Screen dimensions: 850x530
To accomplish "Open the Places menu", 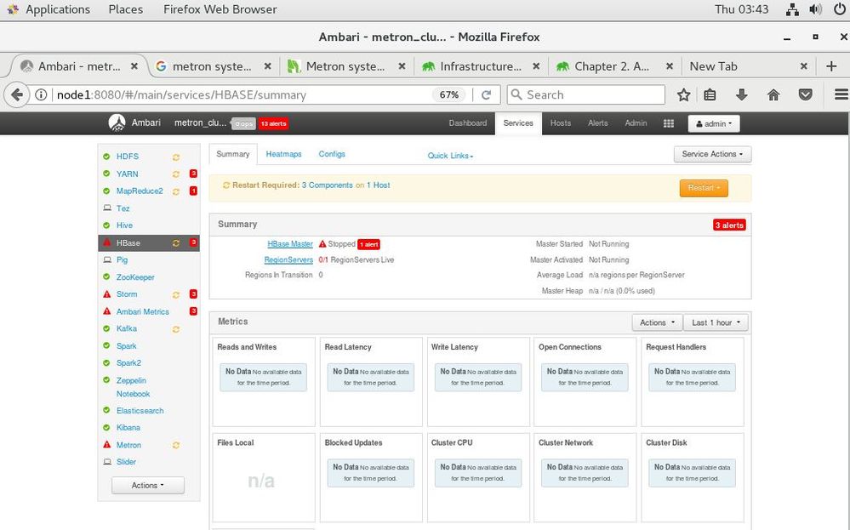I will point(125,9).
